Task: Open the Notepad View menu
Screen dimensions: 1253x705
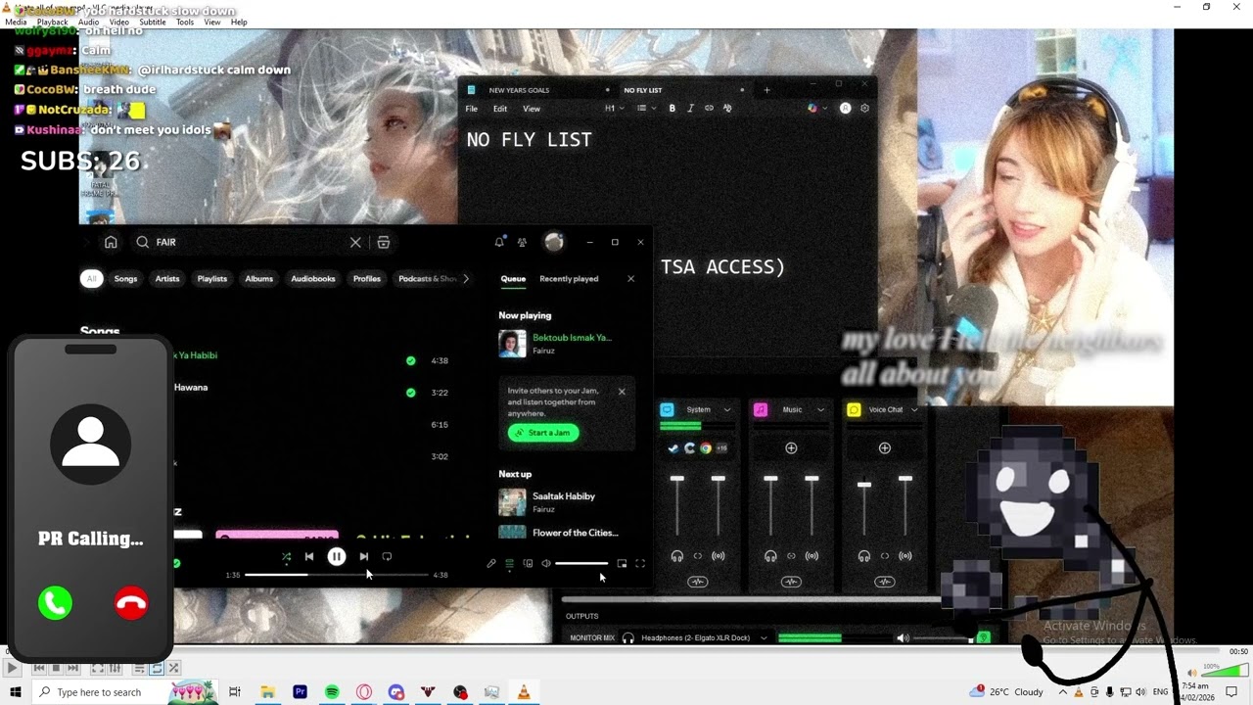Action: pyautogui.click(x=532, y=109)
